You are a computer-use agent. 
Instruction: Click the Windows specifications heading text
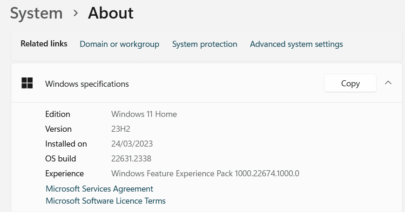[x=87, y=84]
